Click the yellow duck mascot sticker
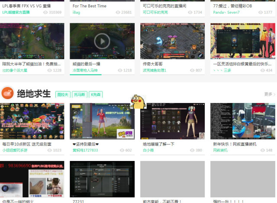The image size is (277, 203). (x=138, y=102)
